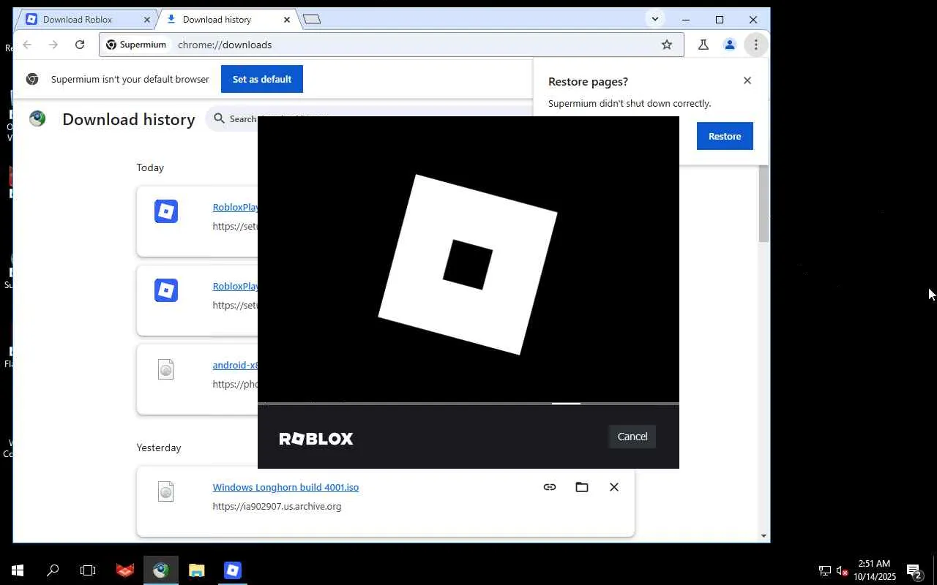
Task: Click the Yesterday heading
Action: (159, 448)
